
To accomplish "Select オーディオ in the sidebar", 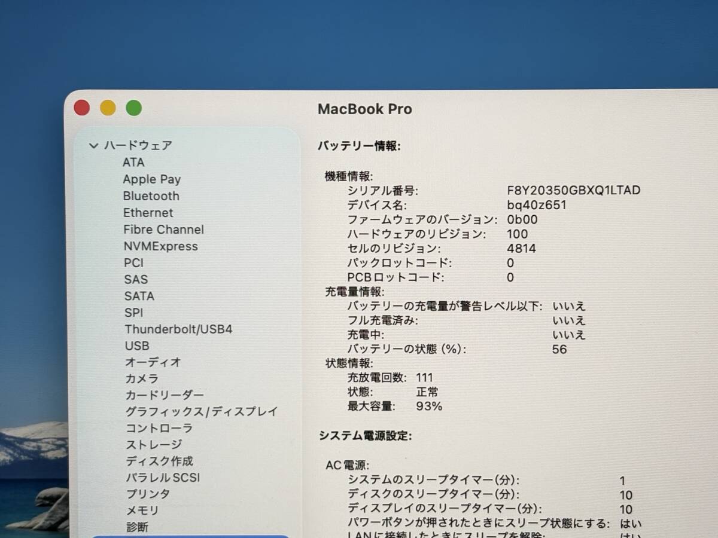I will (x=153, y=362).
